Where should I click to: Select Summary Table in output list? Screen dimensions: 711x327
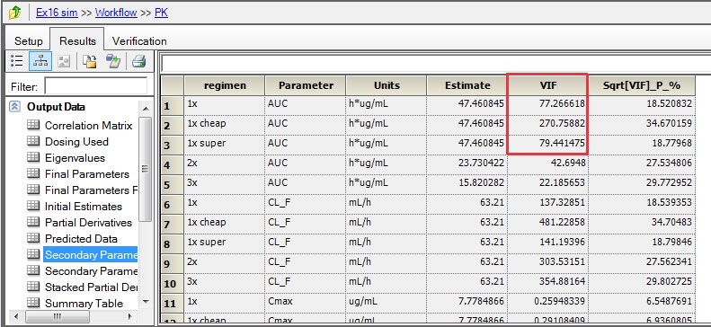point(84,303)
